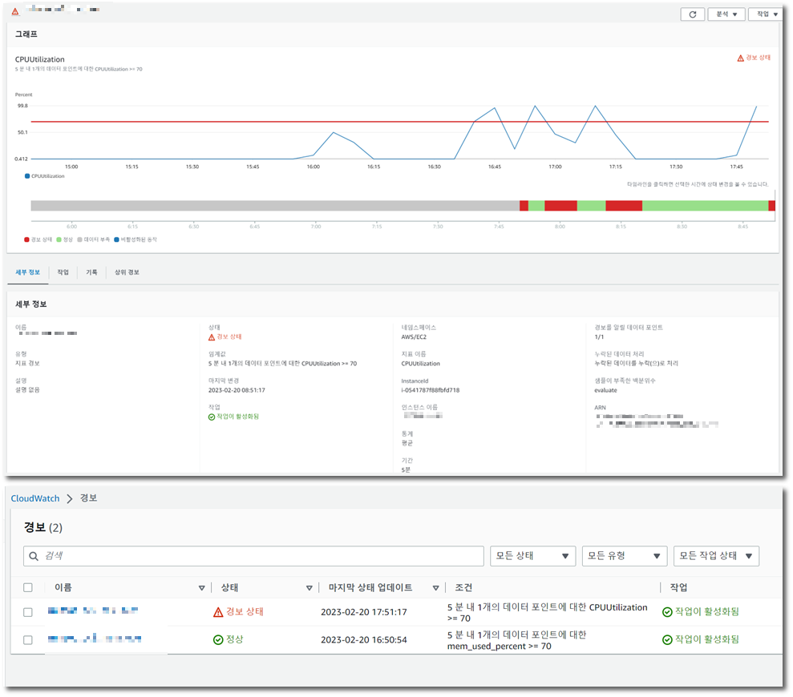Open the 모든 유형 filter dropdown
Viewport: 793px width, 697px height.
coord(624,556)
